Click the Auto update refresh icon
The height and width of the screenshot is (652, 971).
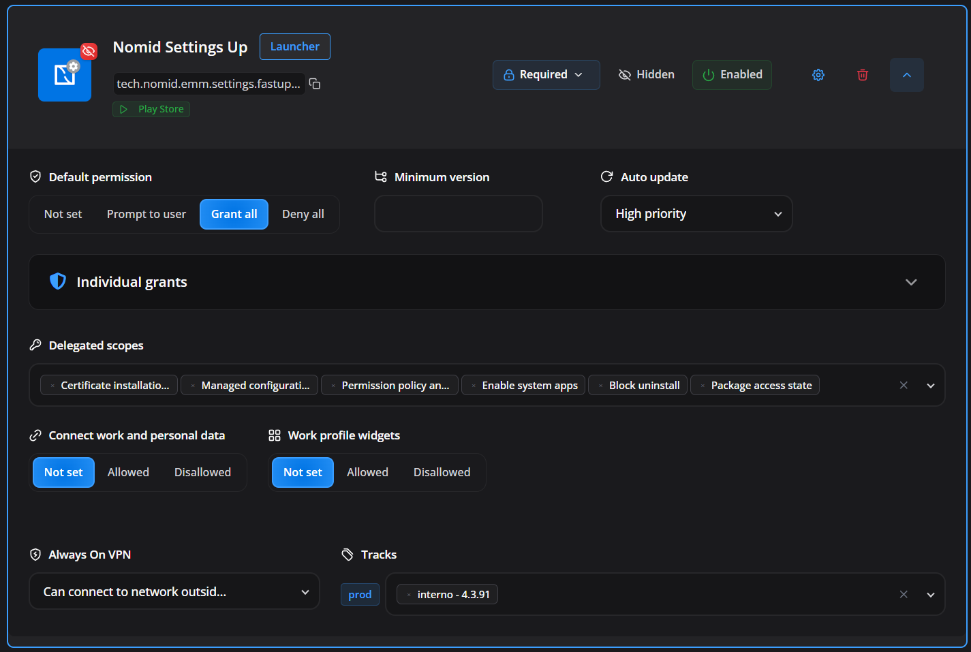tap(607, 177)
